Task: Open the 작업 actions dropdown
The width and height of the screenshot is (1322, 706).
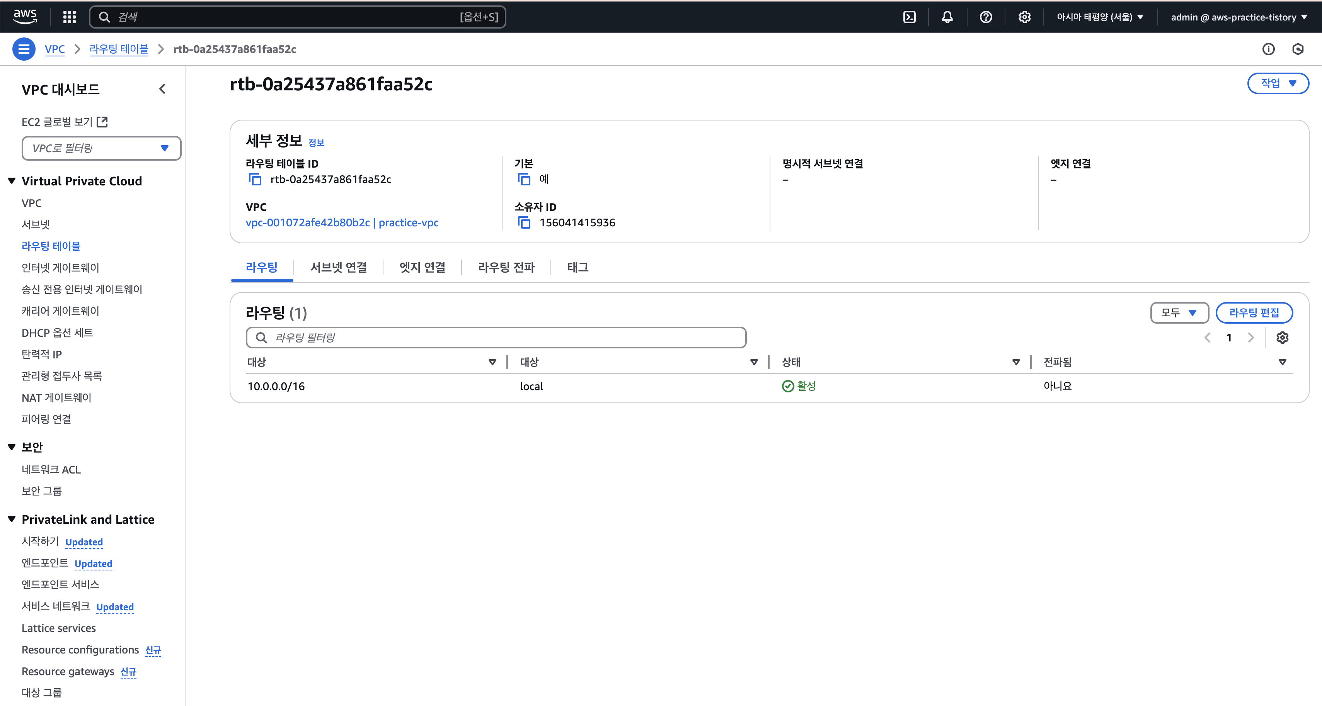Action: pyautogui.click(x=1277, y=83)
